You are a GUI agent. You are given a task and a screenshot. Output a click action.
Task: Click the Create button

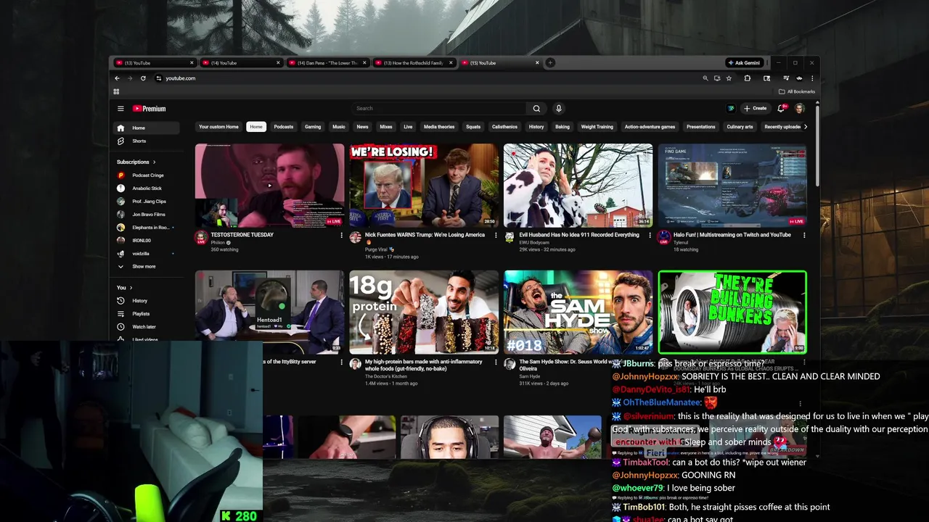[755, 109]
